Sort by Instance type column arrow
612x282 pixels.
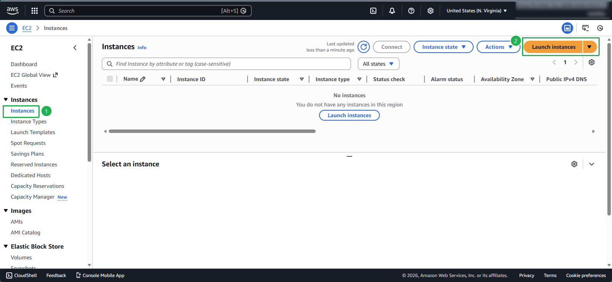(359, 79)
